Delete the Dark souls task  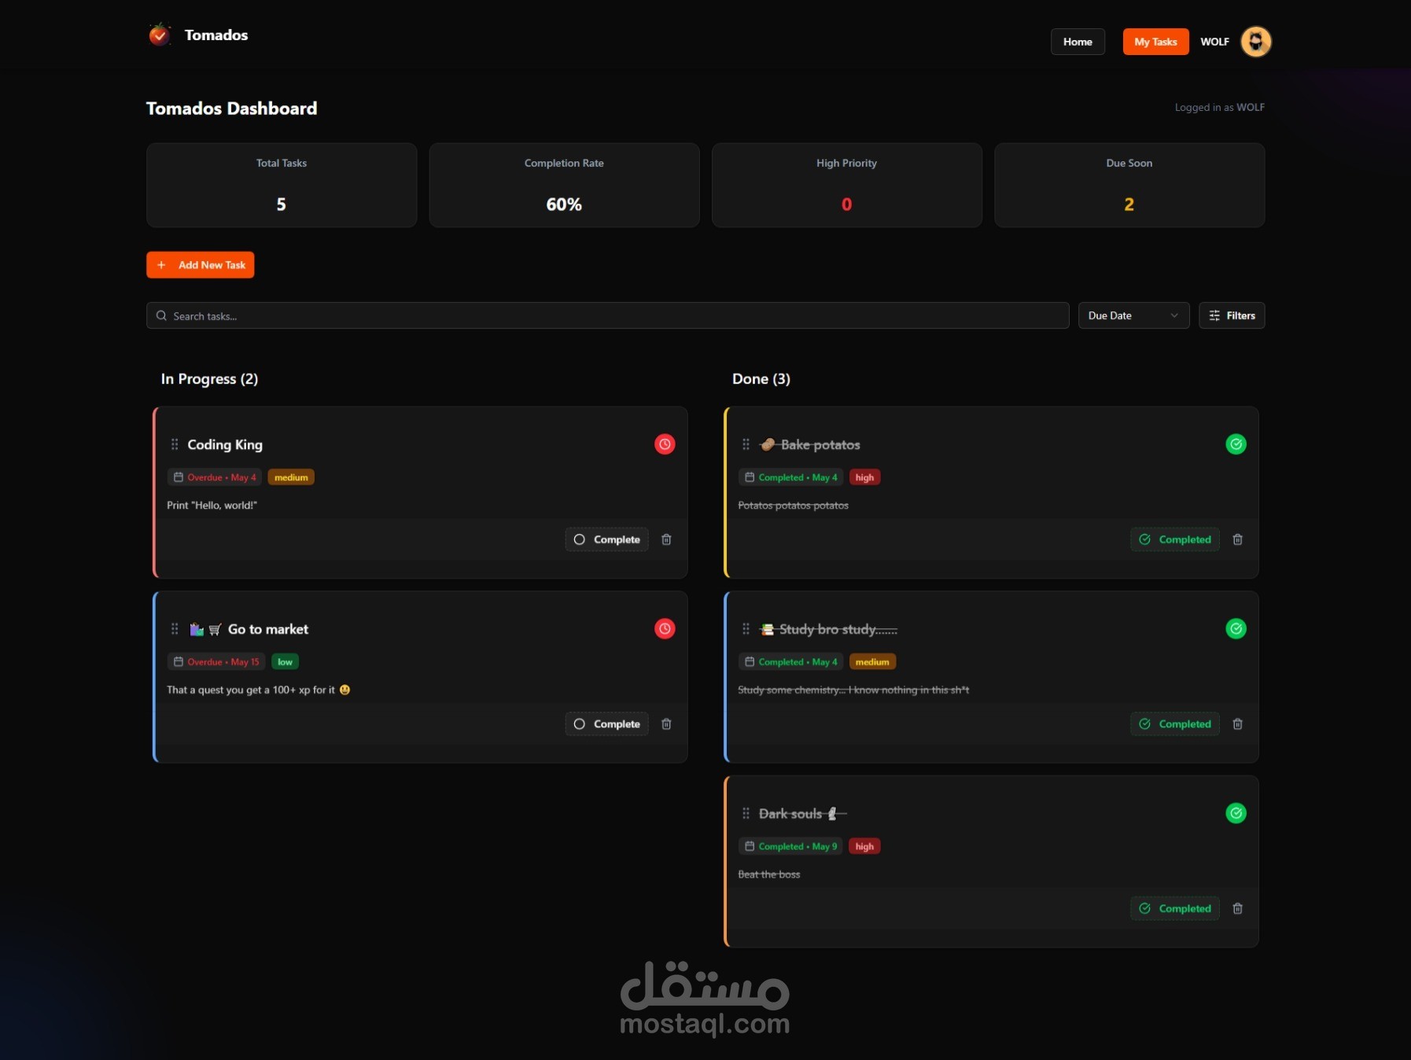1237,908
